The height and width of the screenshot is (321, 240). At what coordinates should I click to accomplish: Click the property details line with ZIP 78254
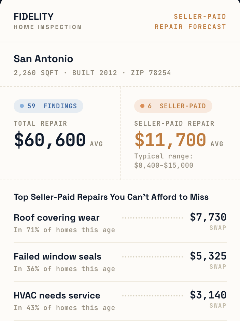click(92, 73)
